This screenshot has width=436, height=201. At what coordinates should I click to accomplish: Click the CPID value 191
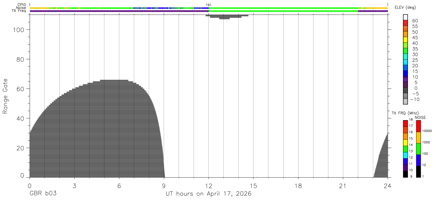pos(209,5)
